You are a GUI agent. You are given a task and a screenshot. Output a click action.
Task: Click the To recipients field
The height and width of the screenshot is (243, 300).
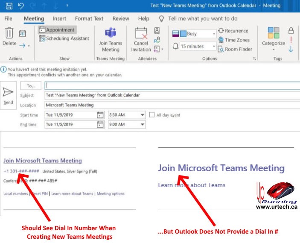[172, 85]
